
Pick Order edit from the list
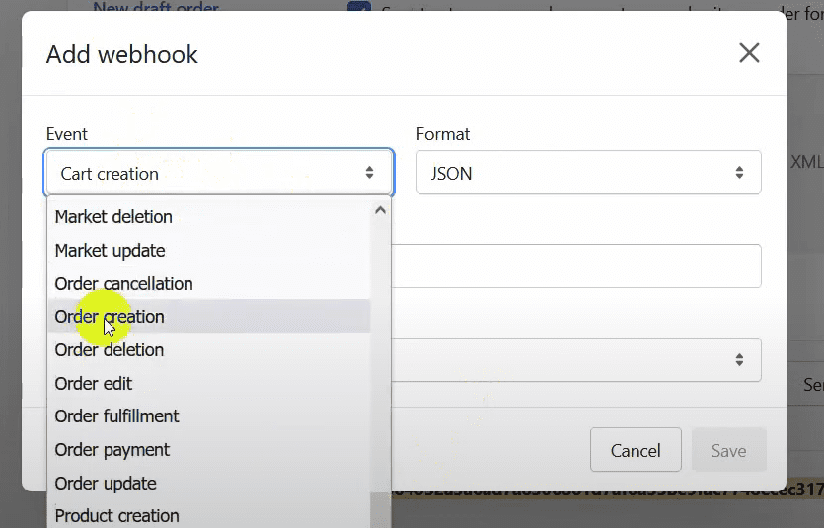coord(94,384)
